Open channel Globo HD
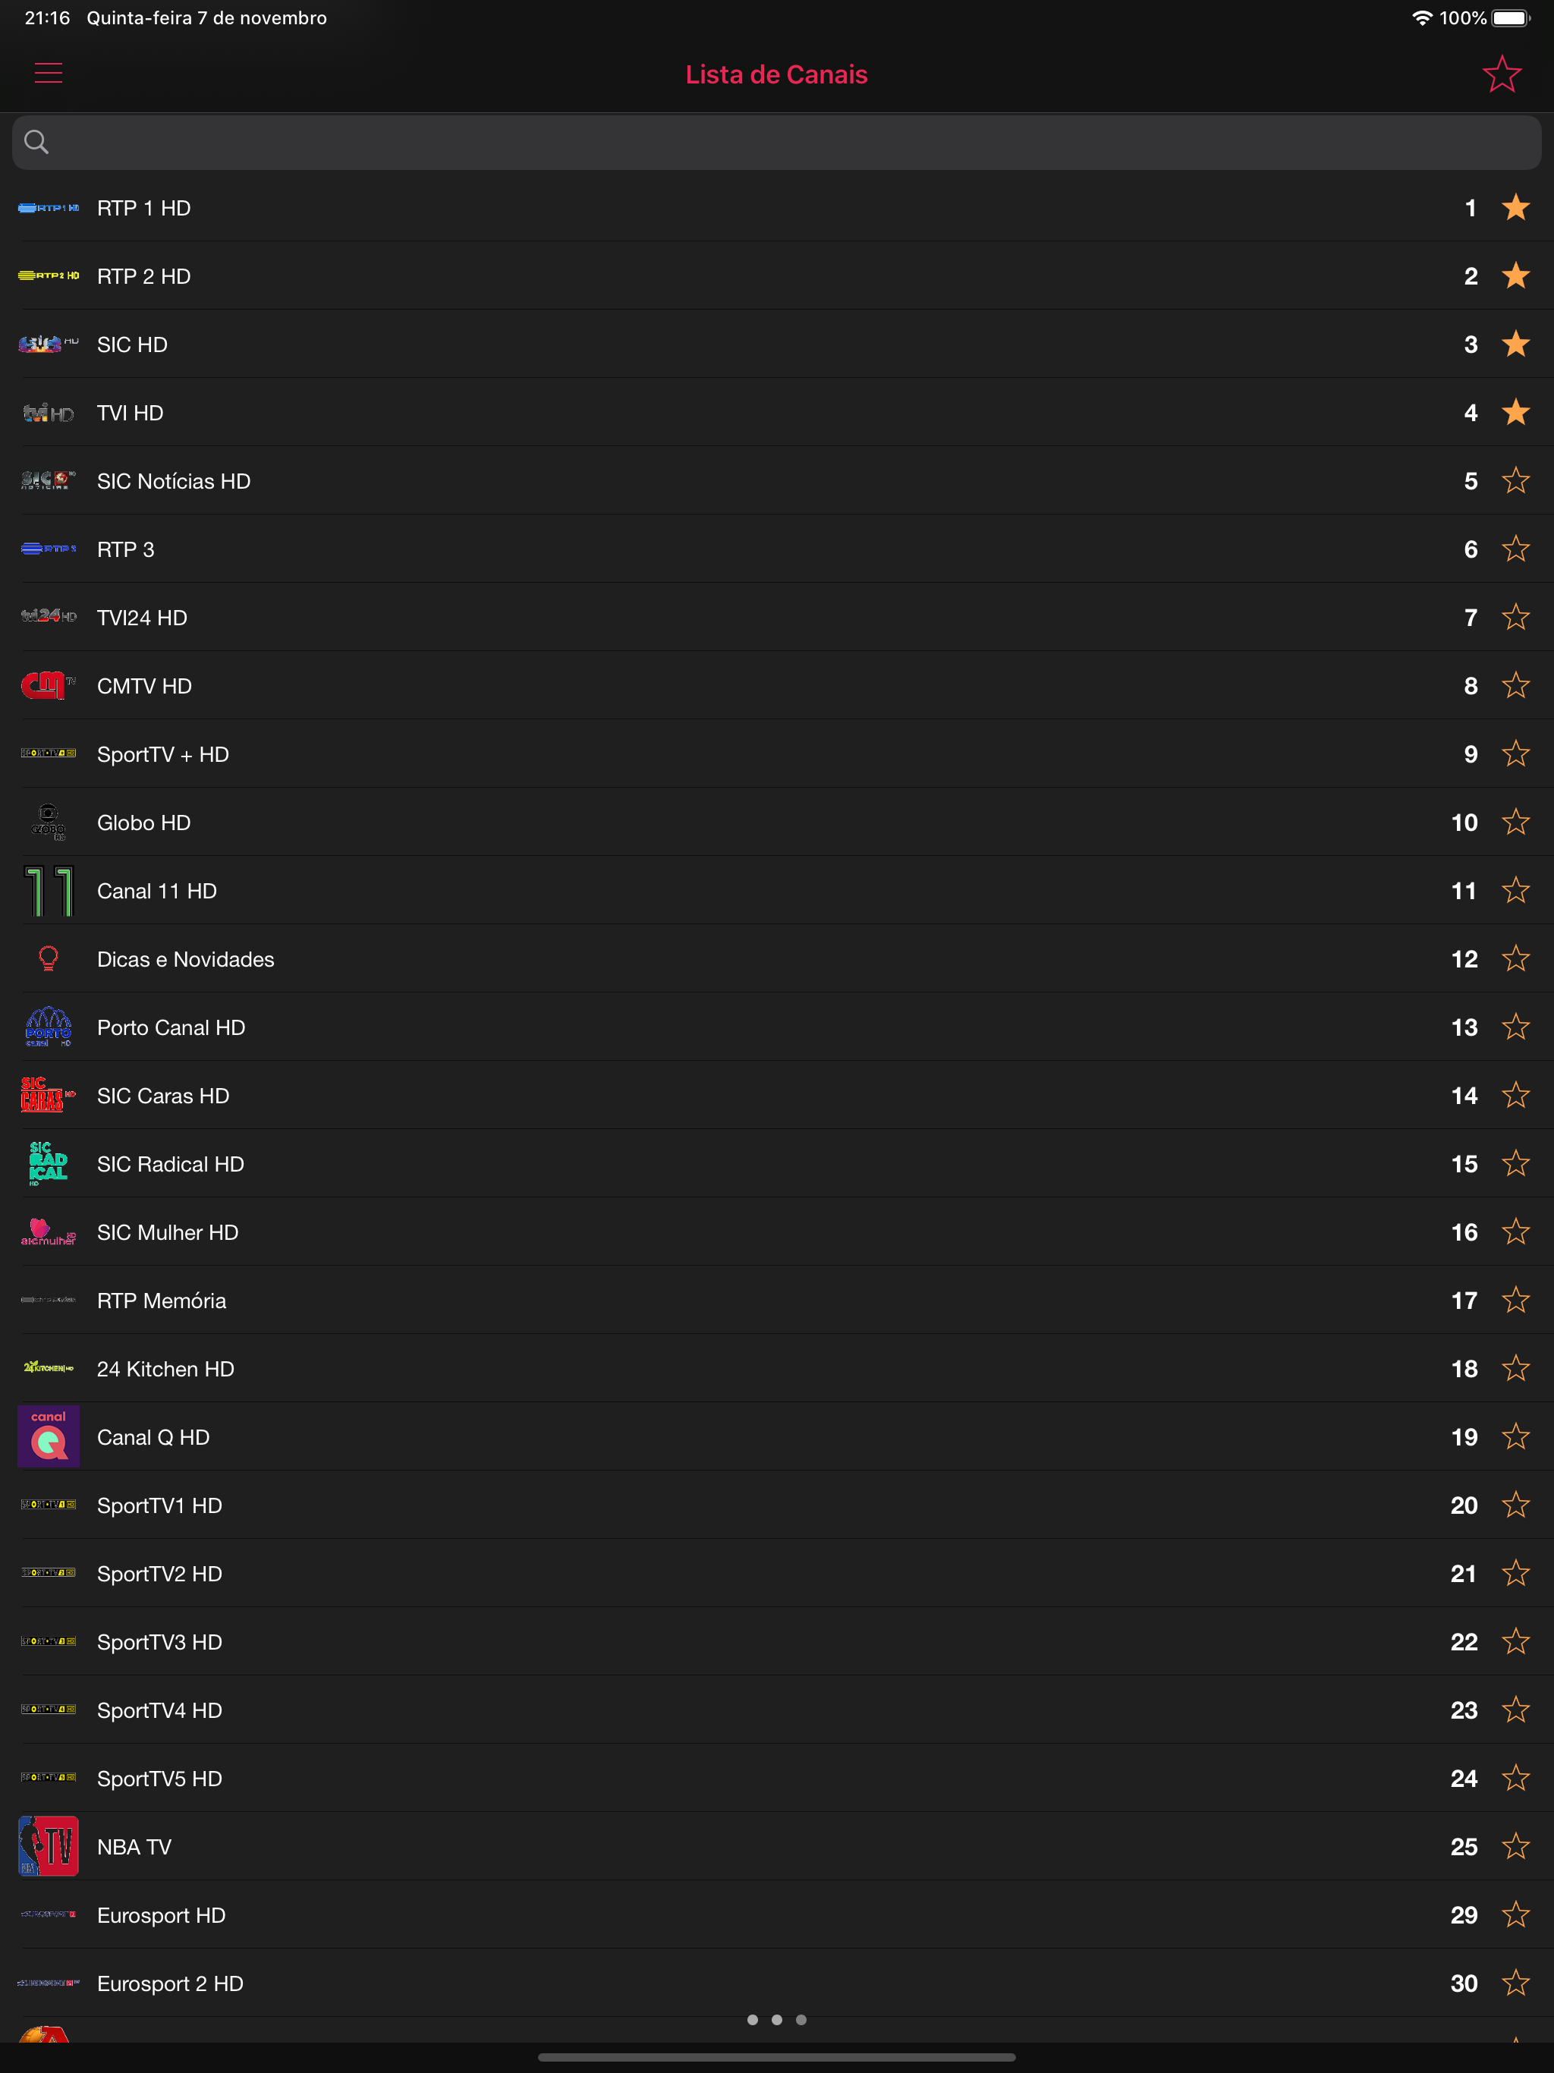1554x2073 pixels. point(375,822)
